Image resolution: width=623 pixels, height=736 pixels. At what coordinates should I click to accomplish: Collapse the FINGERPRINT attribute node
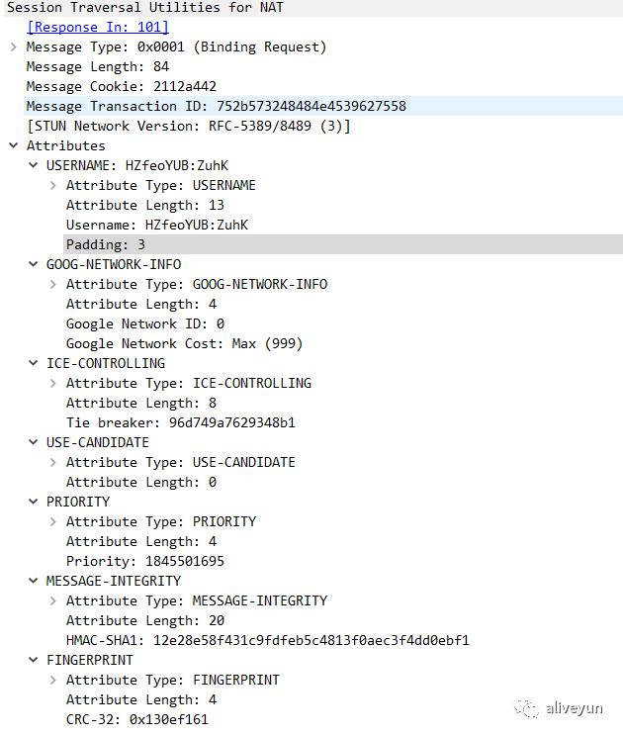tap(33, 660)
